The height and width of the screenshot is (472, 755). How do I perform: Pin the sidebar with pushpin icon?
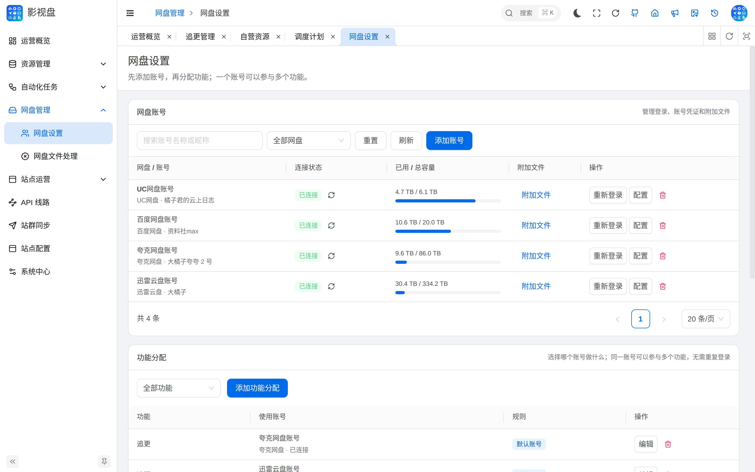pyautogui.click(x=104, y=462)
